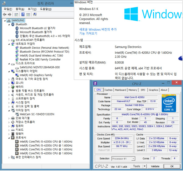This screenshot has height=171, width=183.
Task: Collapse the 네트워크 어댑터 category
Action: point(9,44)
